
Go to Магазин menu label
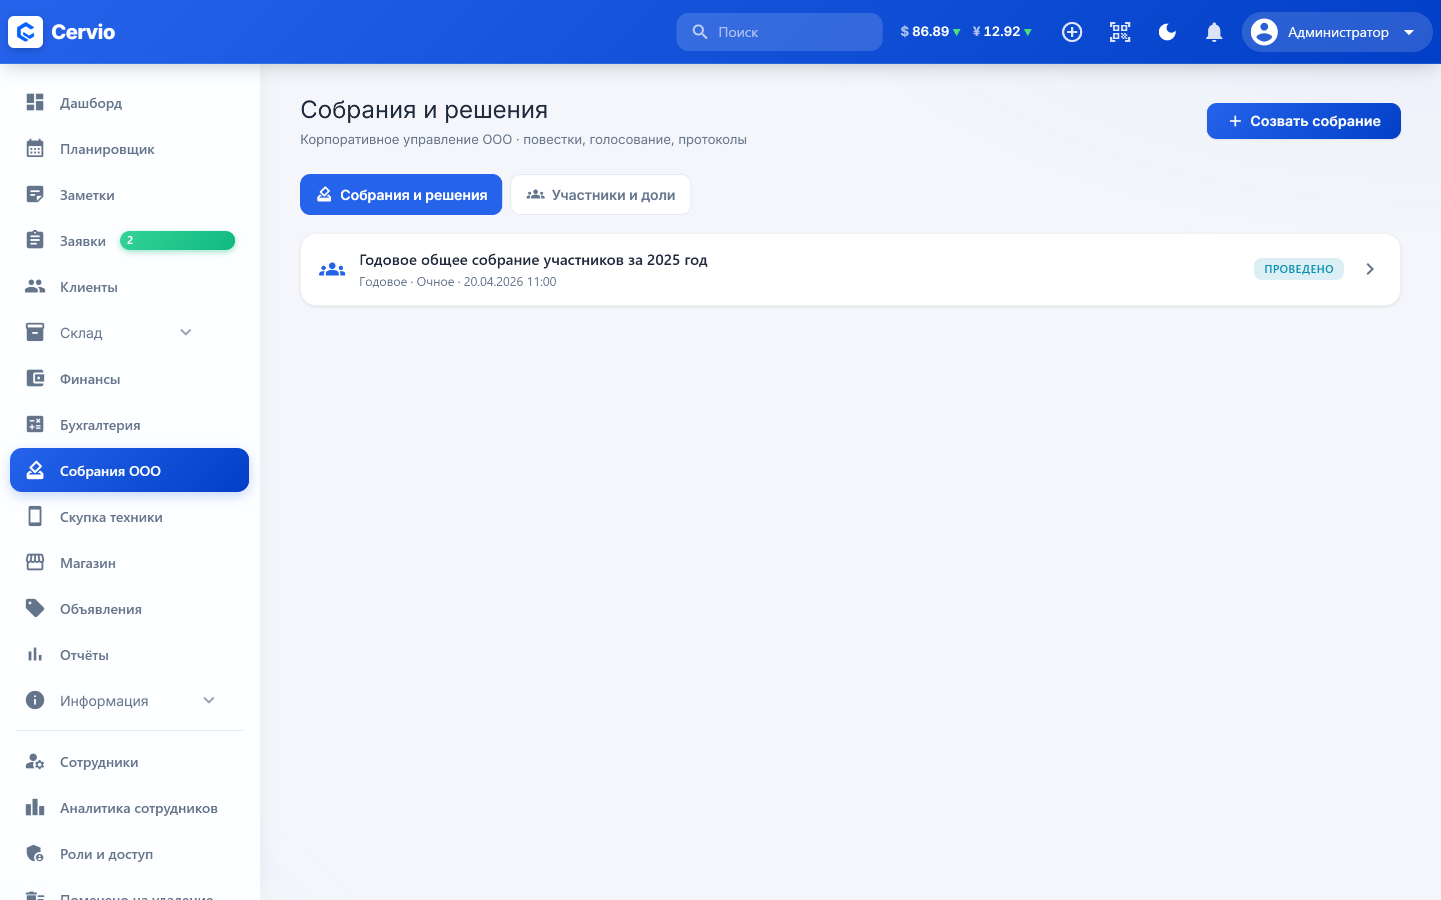click(x=88, y=563)
